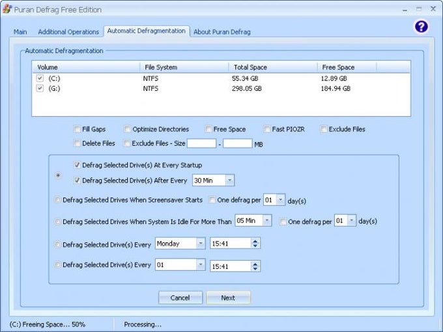Viewport: 443px width, 332px height.
Task: Select Defrag When Screensaver Starts radio
Action: [57, 200]
